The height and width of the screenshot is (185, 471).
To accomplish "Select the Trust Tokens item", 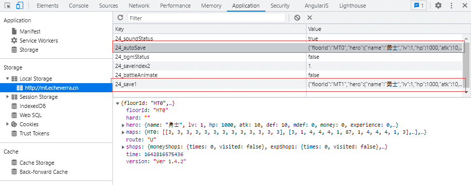I will click(x=34, y=133).
